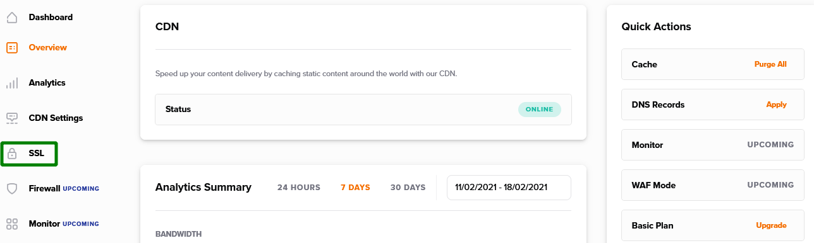
Task: Open the SSL menu item
Action: (x=36, y=153)
